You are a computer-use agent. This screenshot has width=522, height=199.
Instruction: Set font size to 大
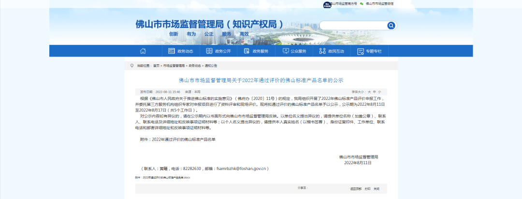(369, 92)
